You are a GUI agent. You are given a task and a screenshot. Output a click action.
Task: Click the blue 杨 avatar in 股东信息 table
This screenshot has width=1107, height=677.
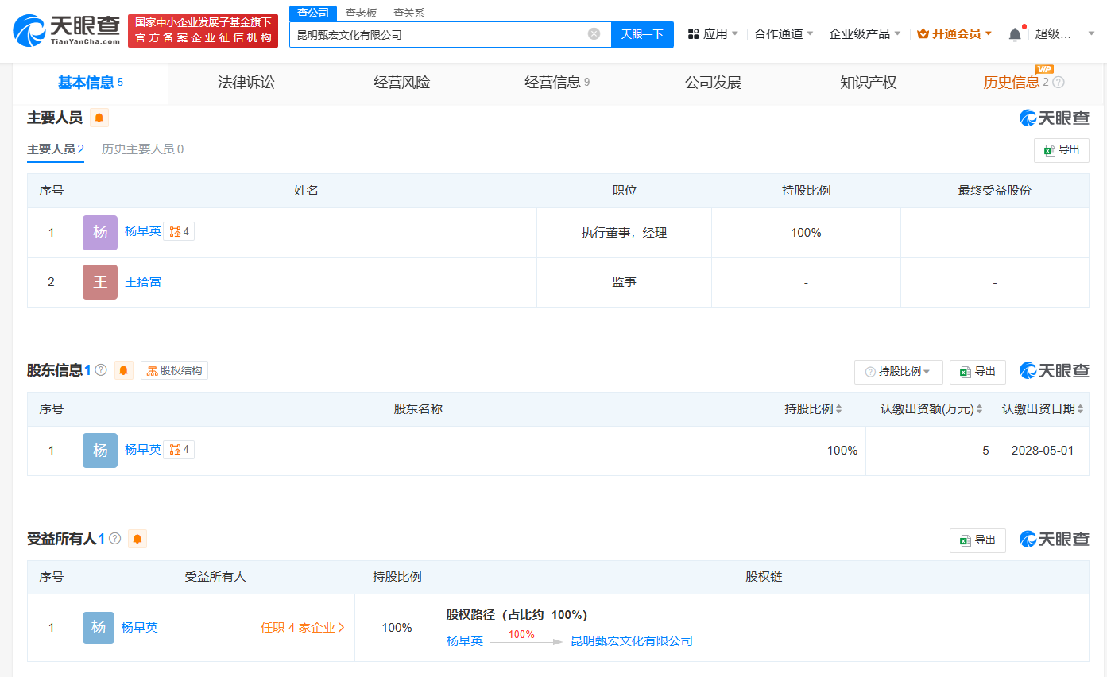tap(100, 451)
